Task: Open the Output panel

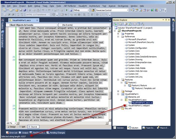Action: (24, 133)
